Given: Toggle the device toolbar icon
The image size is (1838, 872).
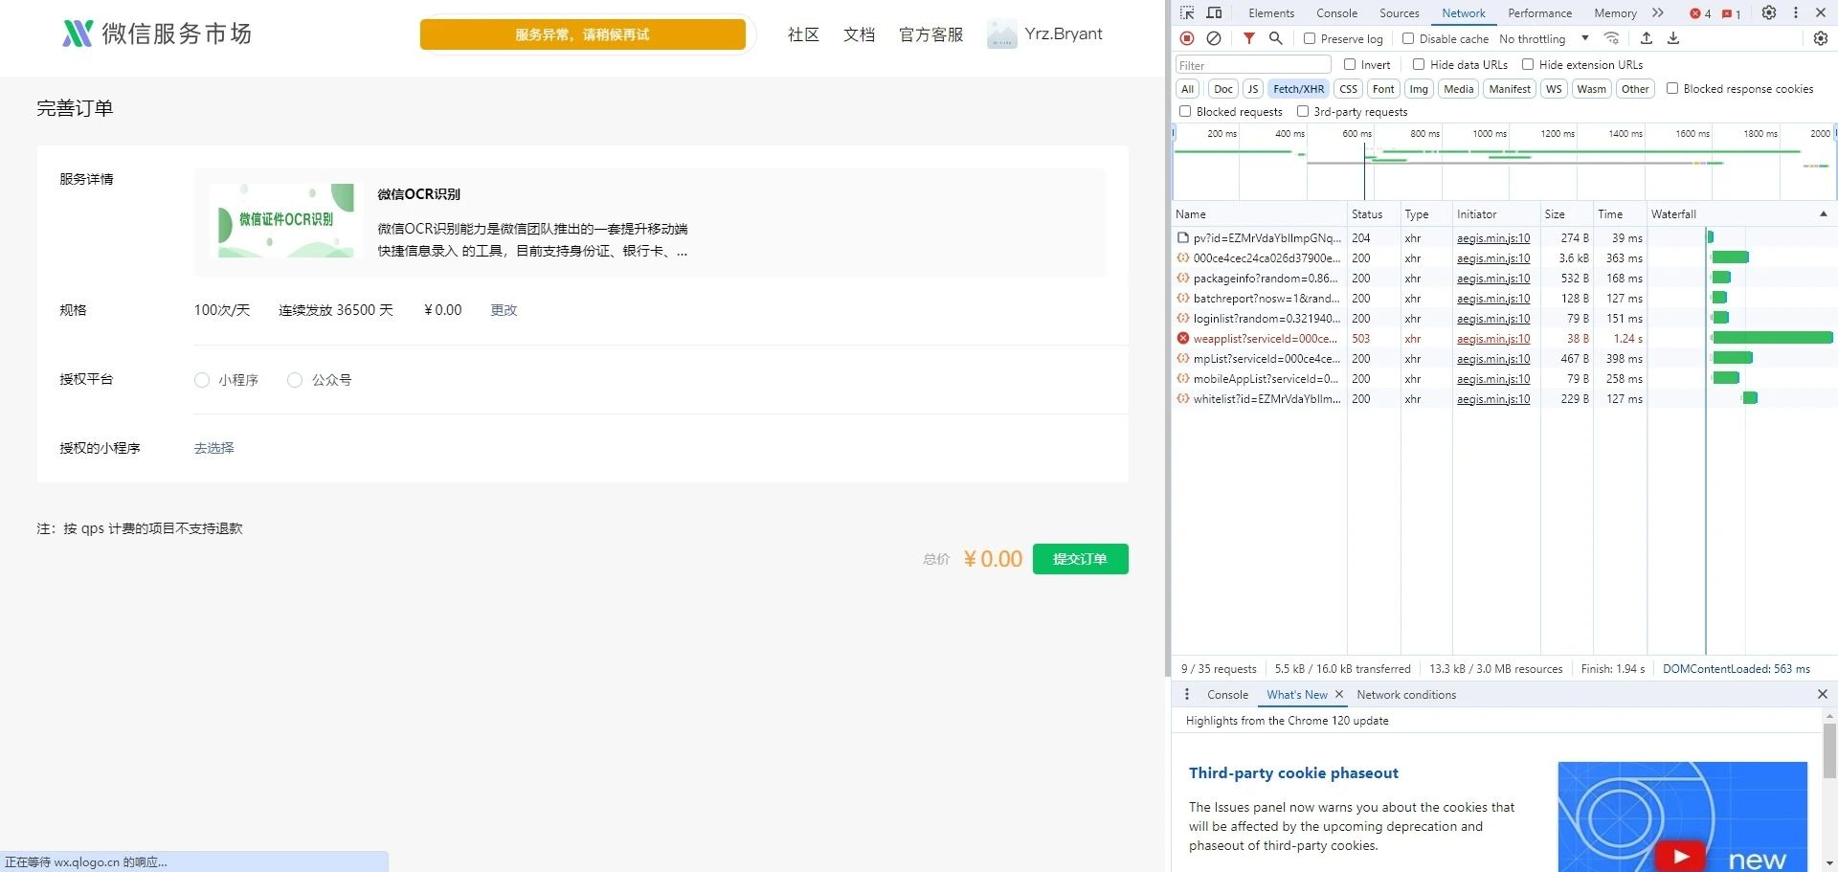Looking at the screenshot, I should pos(1214,12).
